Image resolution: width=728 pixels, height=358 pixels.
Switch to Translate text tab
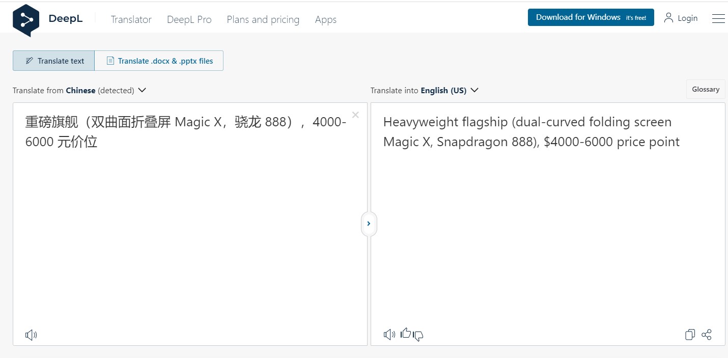pyautogui.click(x=54, y=61)
